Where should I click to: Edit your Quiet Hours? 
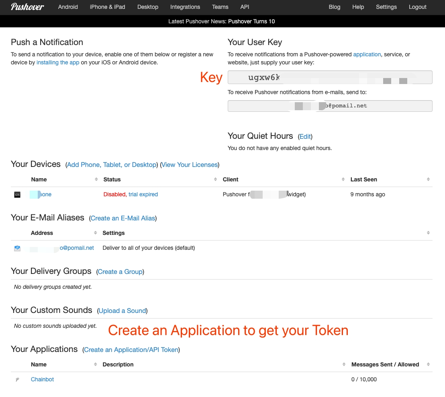pyautogui.click(x=305, y=137)
